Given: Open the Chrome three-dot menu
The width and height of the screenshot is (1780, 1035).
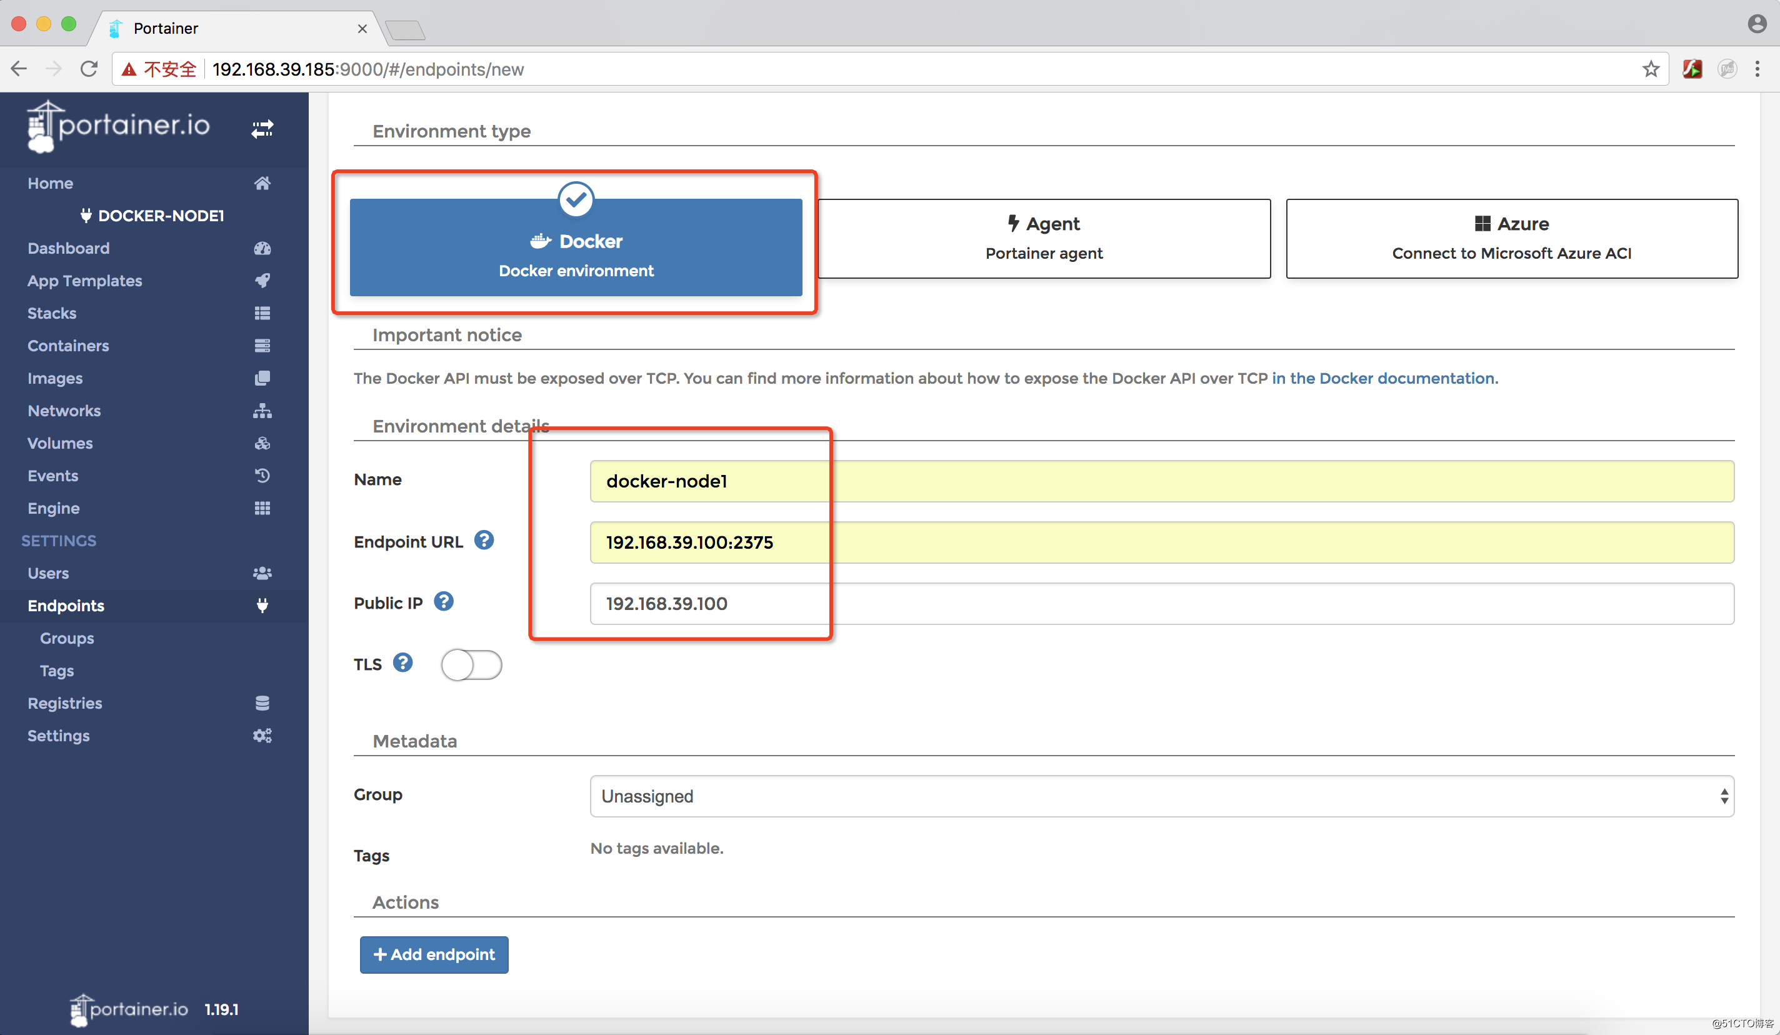Looking at the screenshot, I should [x=1757, y=69].
